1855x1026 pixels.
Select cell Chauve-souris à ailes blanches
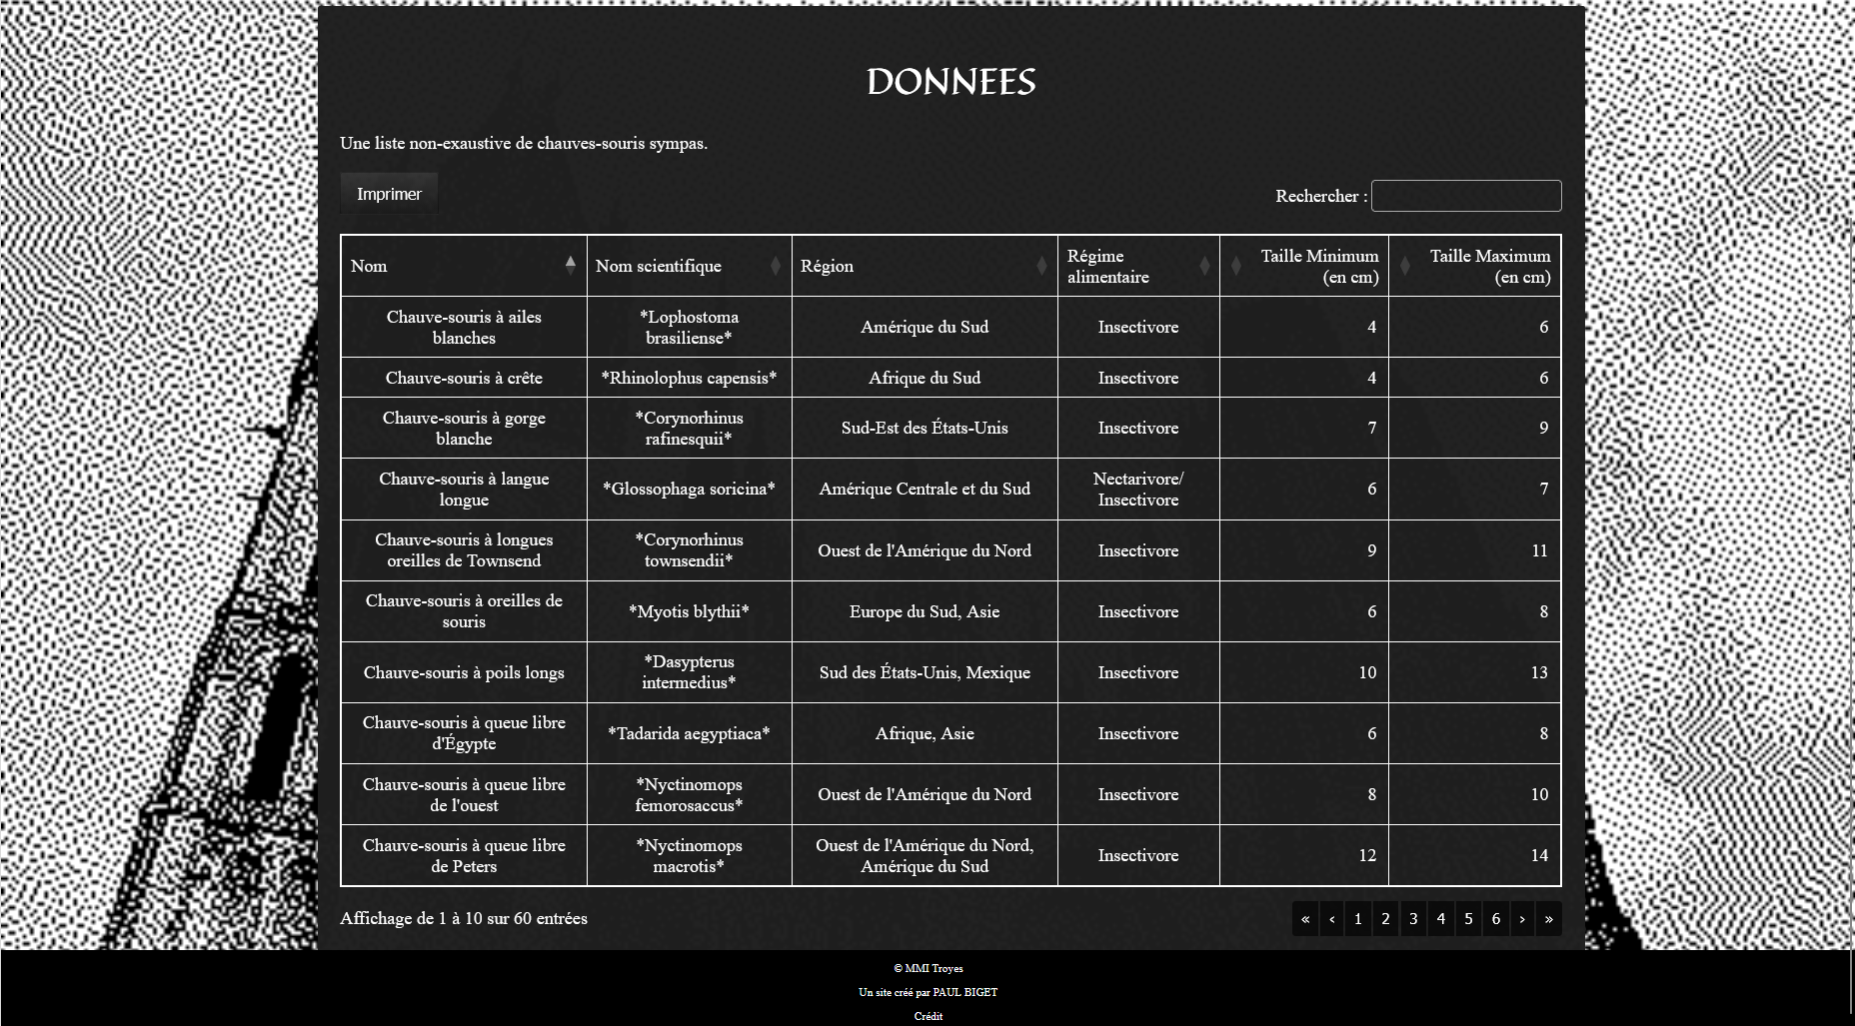(464, 327)
